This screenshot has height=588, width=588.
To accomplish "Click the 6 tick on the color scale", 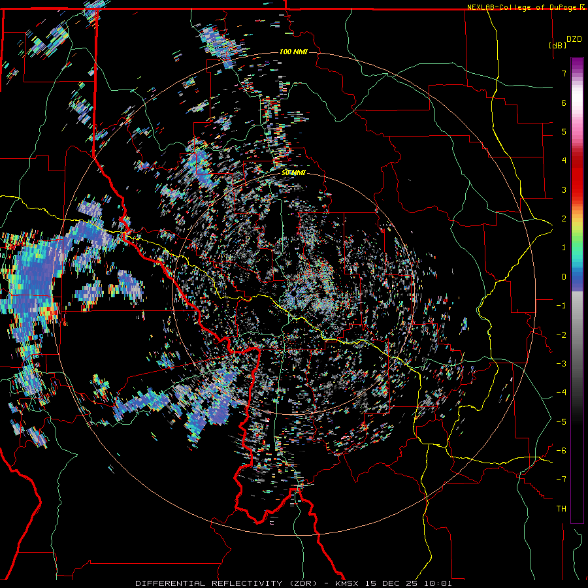I will [x=564, y=103].
